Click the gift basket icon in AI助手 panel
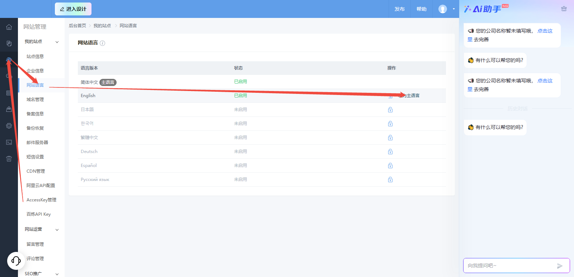574x277 pixels. point(564,9)
